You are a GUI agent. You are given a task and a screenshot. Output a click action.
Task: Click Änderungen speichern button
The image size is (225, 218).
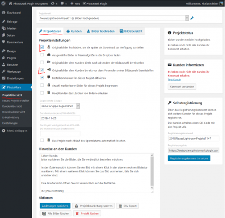(55, 206)
